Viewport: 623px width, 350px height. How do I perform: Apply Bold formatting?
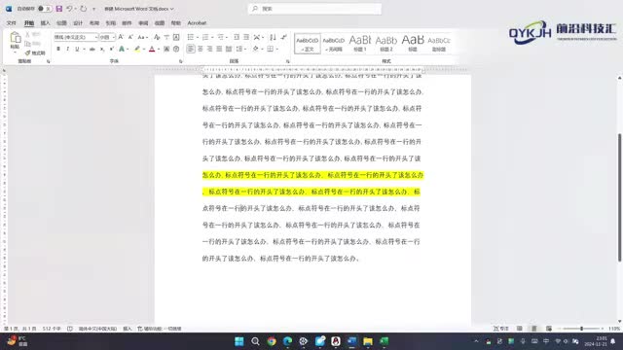(58, 50)
